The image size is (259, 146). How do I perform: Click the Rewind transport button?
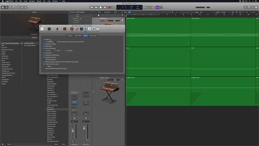92,7
